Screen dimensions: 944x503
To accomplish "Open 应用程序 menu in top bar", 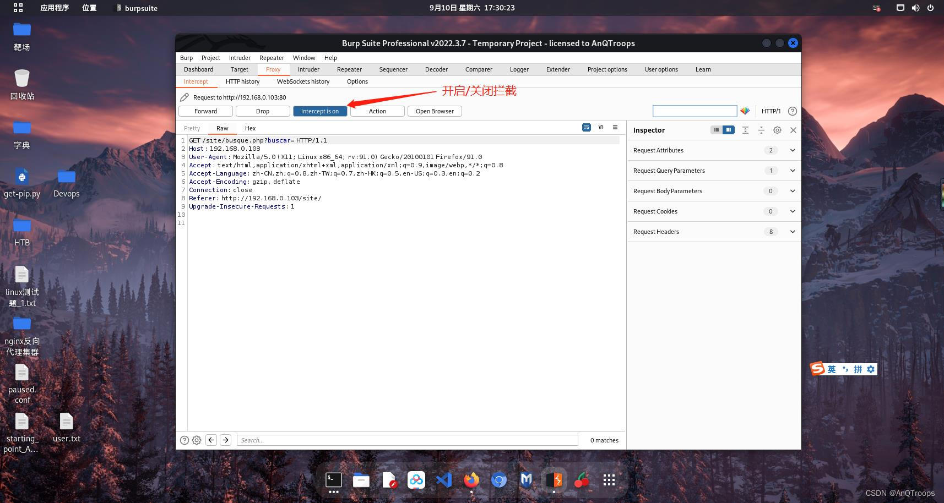I will coord(55,8).
